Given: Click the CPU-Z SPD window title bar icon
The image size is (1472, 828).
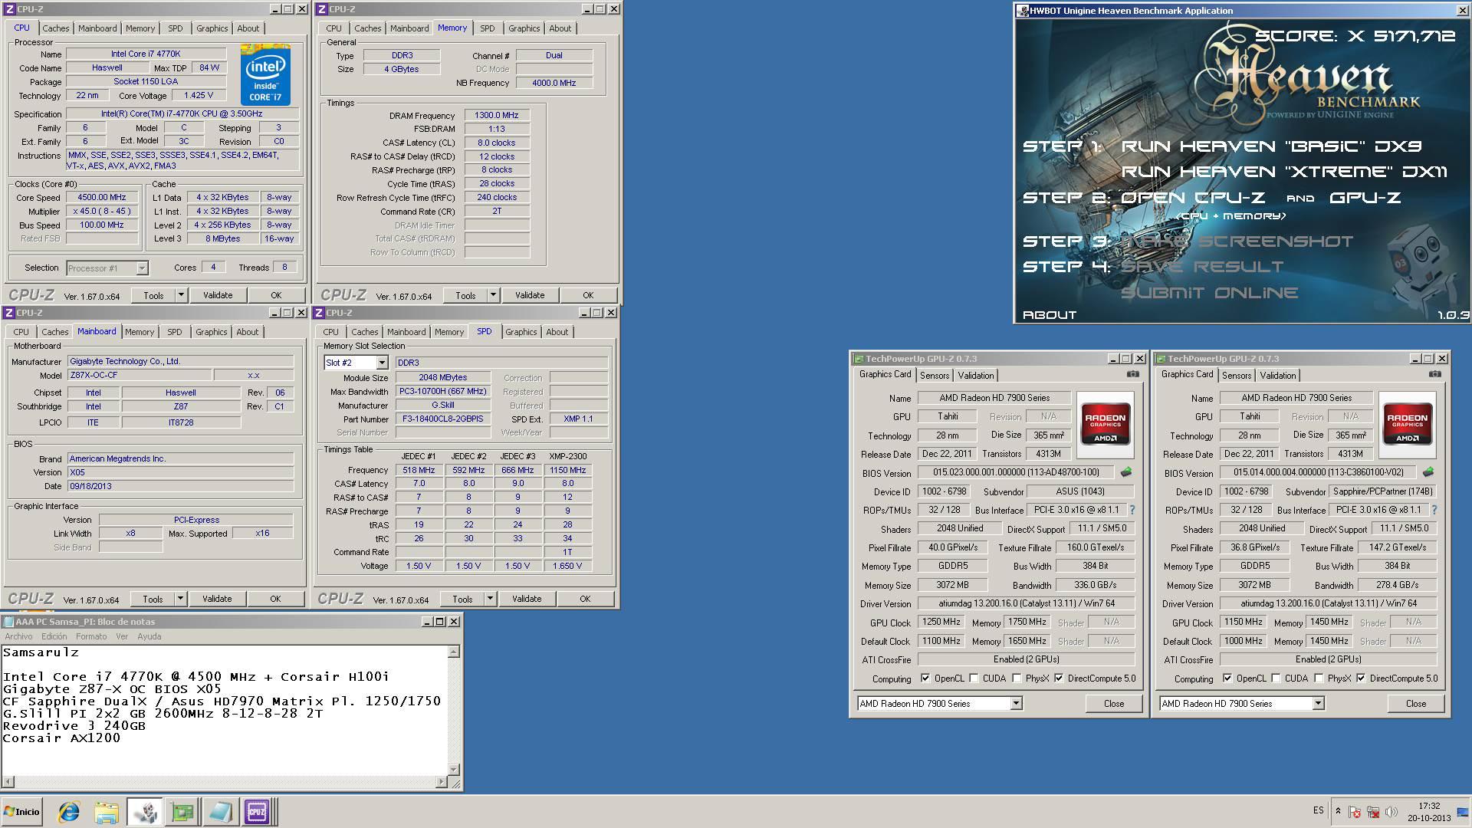Looking at the screenshot, I should click(x=319, y=313).
